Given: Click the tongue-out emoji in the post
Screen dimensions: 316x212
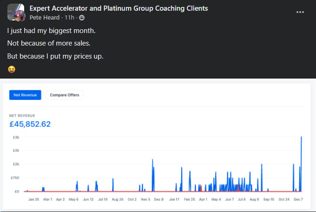Looking at the screenshot, I should click(11, 69).
